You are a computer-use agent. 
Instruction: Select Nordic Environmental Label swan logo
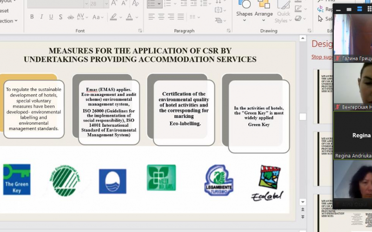[65, 181]
